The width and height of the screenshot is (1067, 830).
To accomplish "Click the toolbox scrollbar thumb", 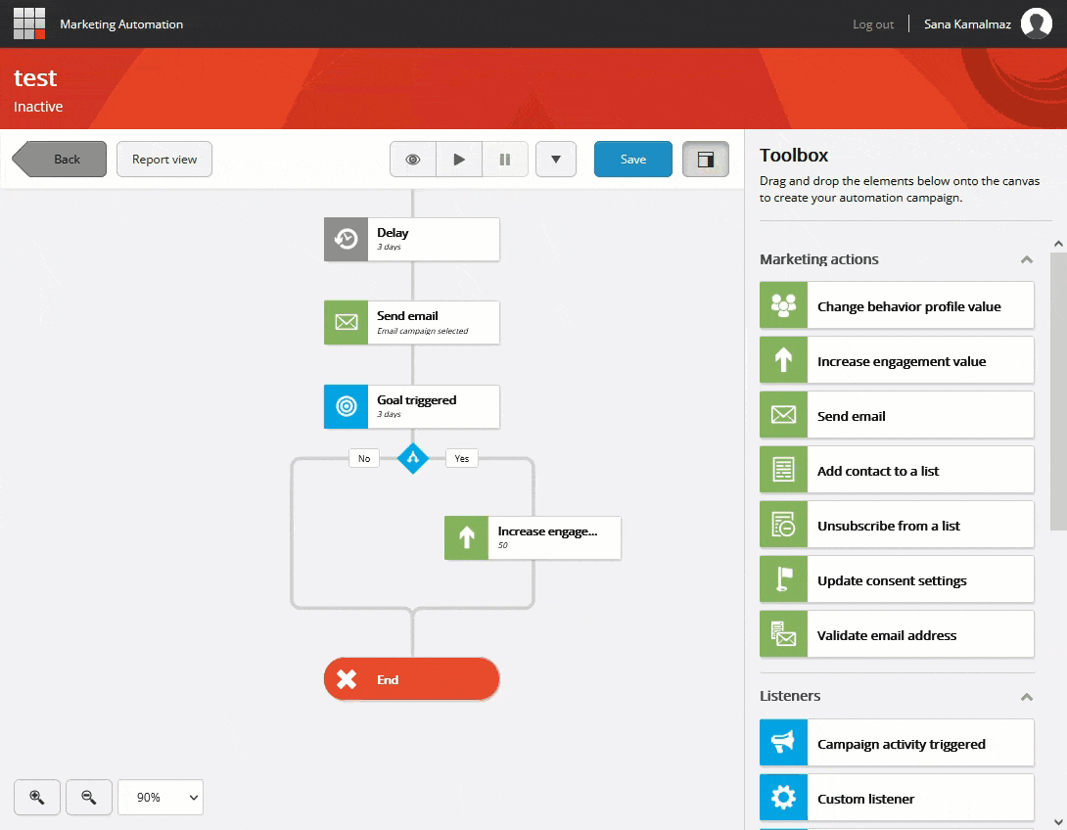I will click(x=1058, y=392).
